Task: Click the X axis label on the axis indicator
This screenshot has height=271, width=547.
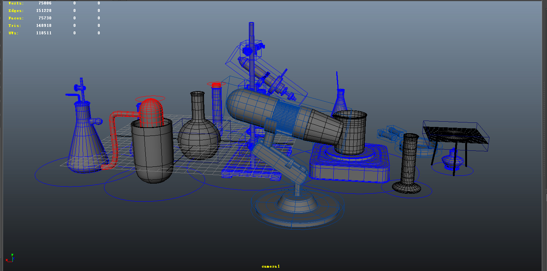Action: (7, 260)
